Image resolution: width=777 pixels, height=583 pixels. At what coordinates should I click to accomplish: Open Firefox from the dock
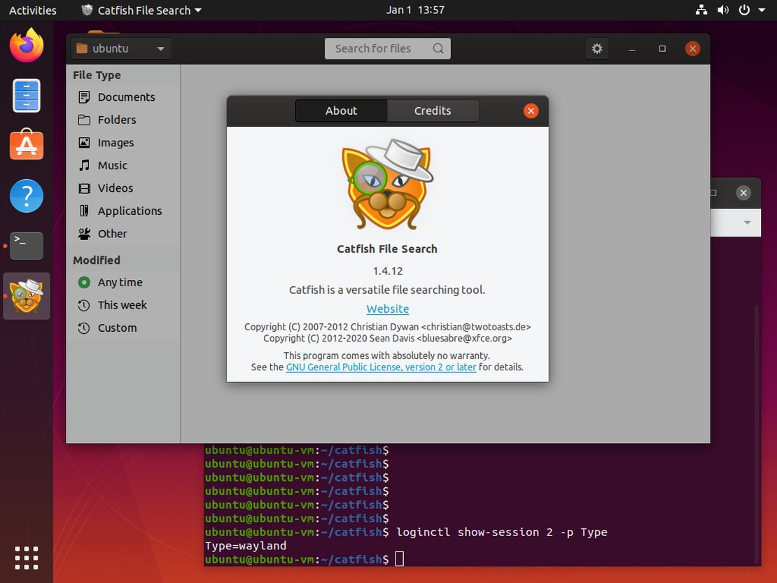(27, 46)
